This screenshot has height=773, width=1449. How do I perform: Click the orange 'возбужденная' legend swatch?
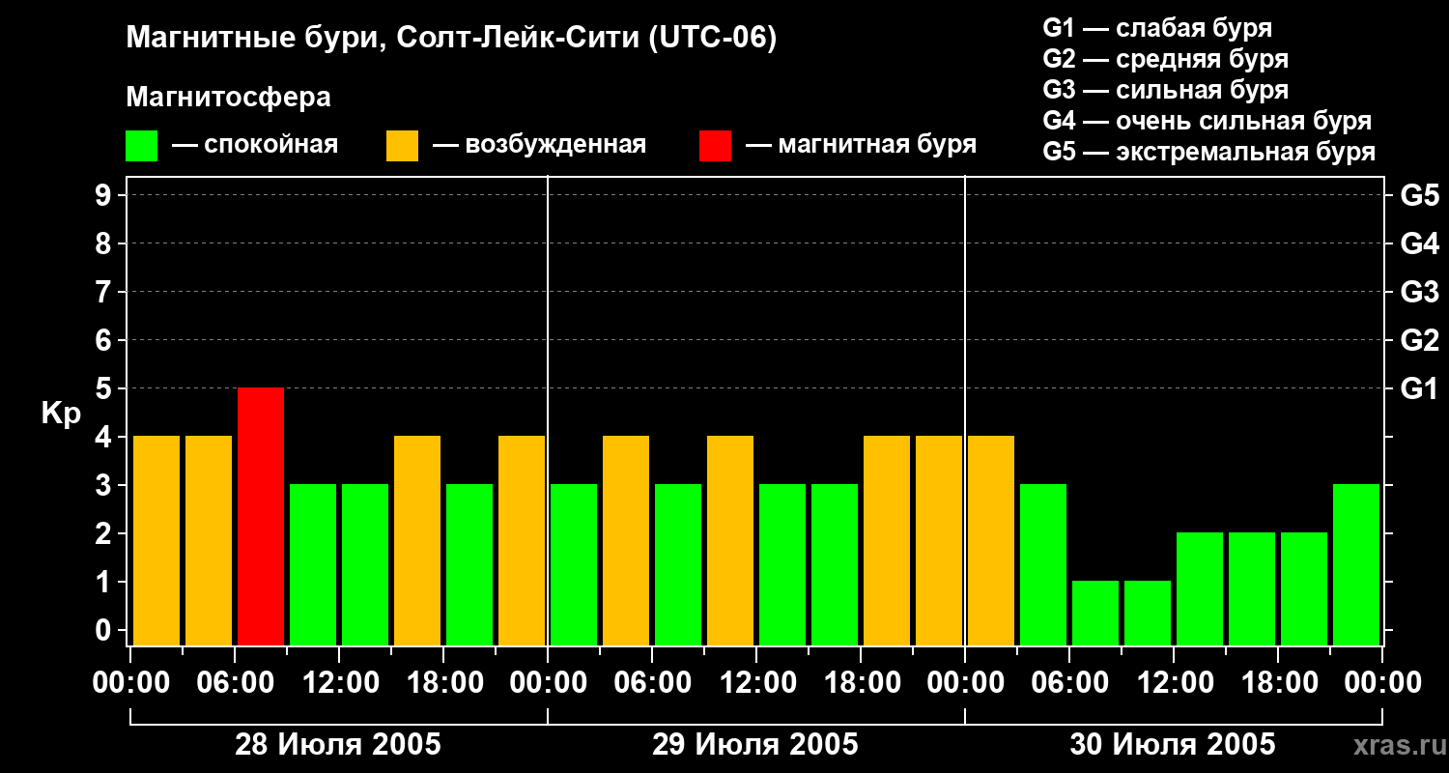pyautogui.click(x=402, y=146)
